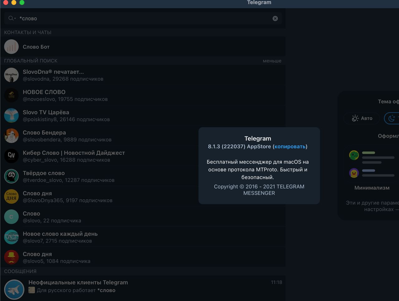Open Слово дня @SlovoDnya365 avatar
399x301 pixels.
tap(12, 197)
